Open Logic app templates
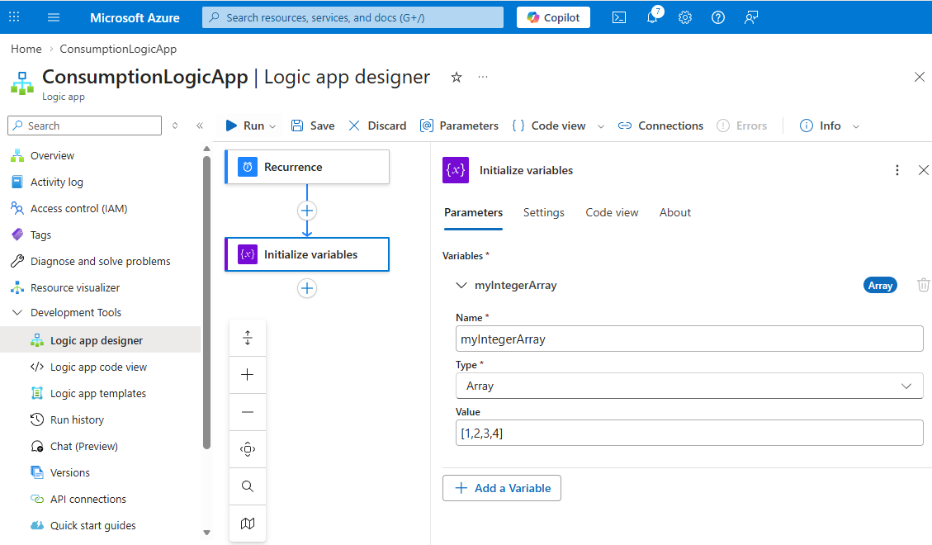Image resolution: width=932 pixels, height=545 pixels. [x=100, y=393]
